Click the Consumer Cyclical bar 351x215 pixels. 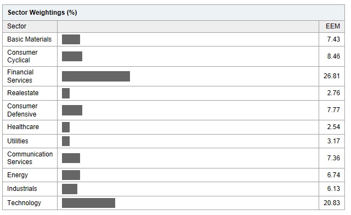pyautogui.click(x=72, y=56)
